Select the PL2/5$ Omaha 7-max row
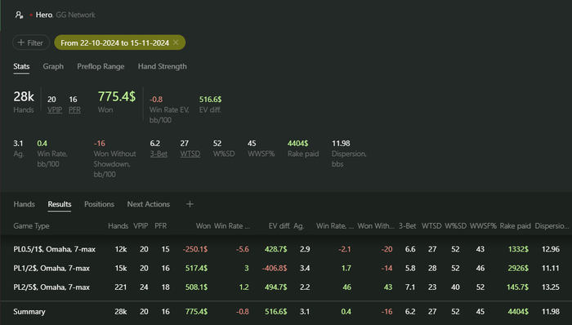This screenshot has height=325, width=572. [x=286, y=287]
